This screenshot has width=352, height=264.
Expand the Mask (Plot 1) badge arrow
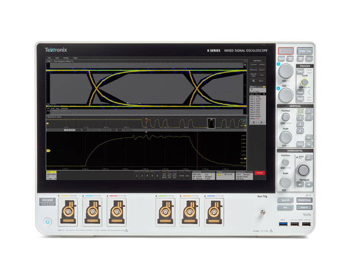(x=264, y=94)
